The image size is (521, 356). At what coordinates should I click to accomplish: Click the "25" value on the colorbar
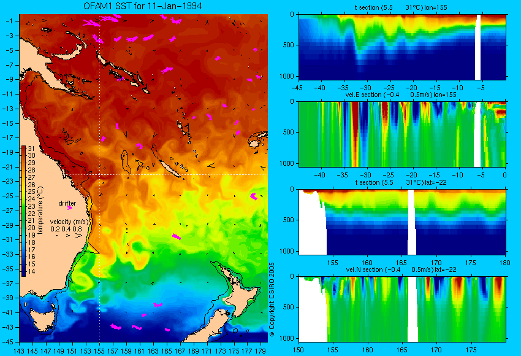click(x=31, y=192)
